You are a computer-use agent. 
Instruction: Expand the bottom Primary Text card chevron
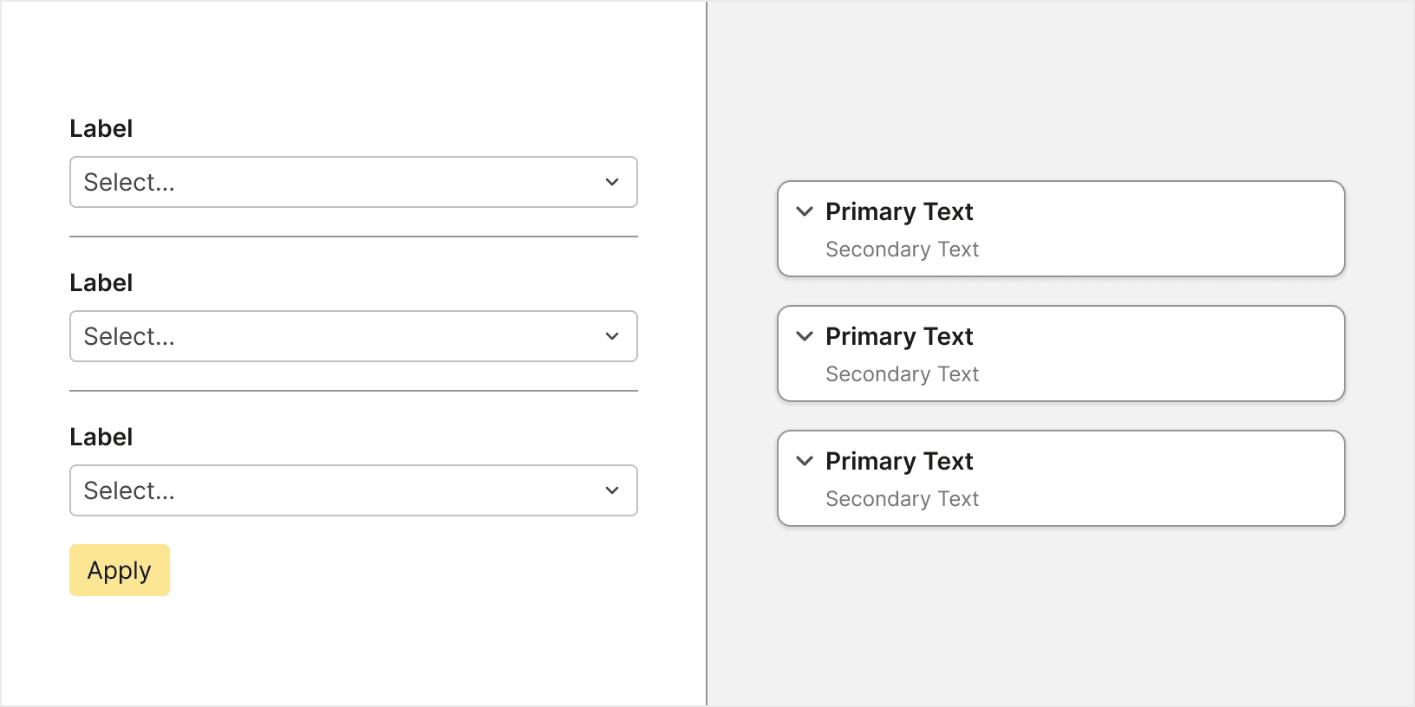[x=805, y=461]
